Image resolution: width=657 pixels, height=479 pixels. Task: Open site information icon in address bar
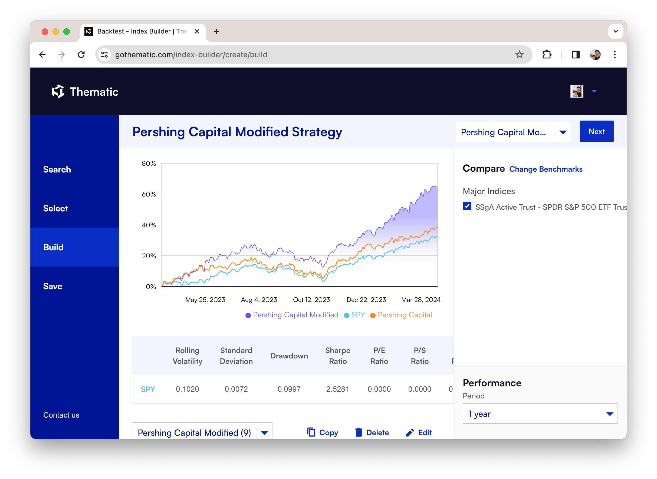tap(104, 55)
